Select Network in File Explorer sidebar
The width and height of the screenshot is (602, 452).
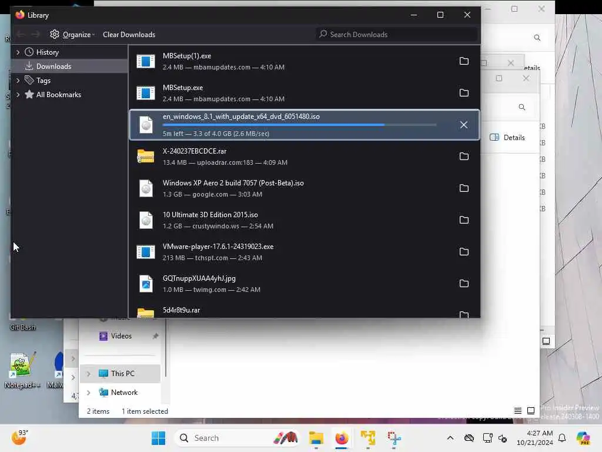(124, 393)
